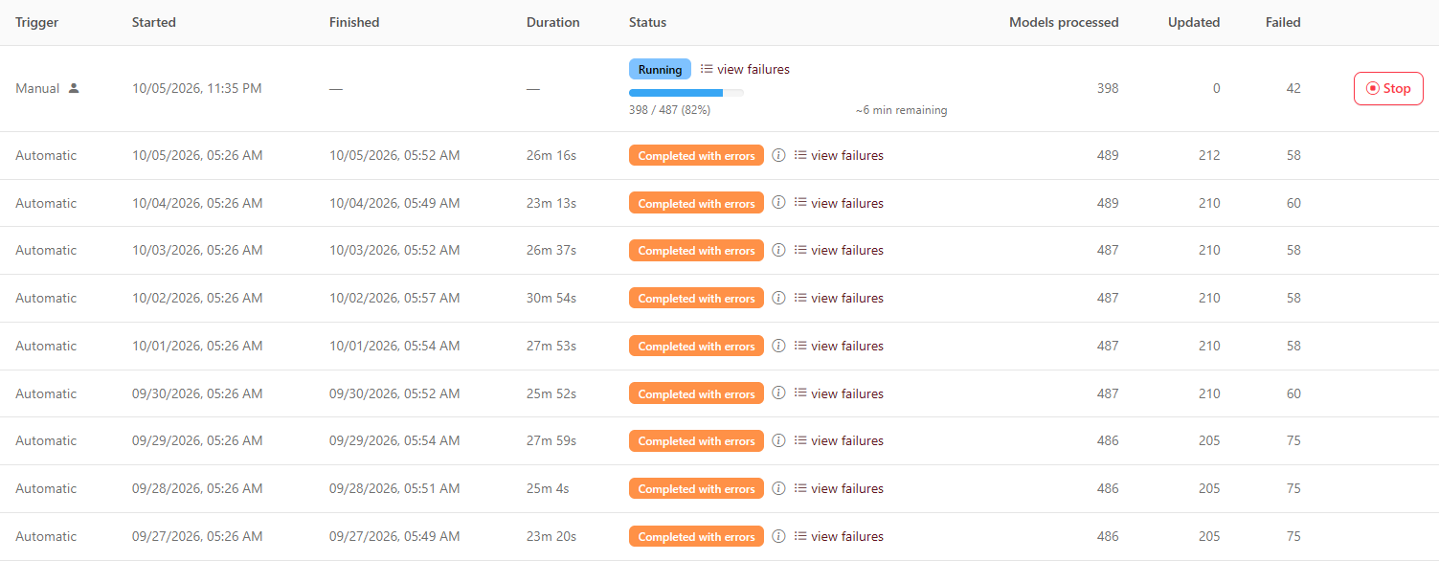
Task: Click the manual trigger user icon
Action: tap(74, 88)
